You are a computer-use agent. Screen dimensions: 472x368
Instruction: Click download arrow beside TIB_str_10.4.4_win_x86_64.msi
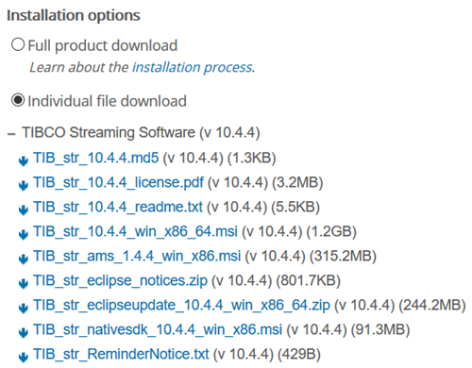[24, 235]
